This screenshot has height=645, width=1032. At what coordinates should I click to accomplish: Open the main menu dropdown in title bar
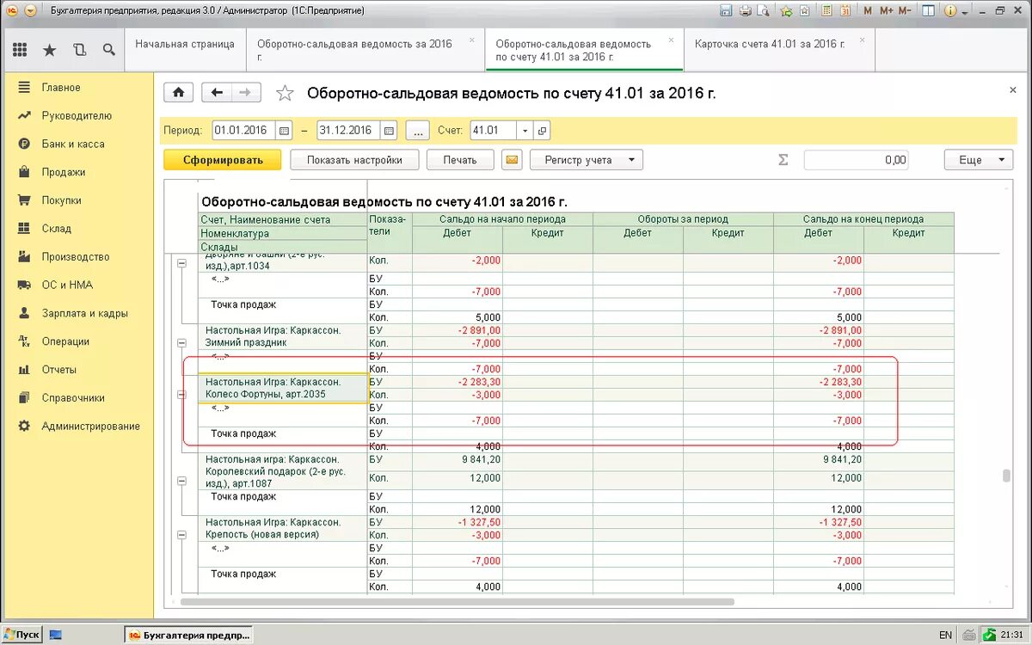coord(30,11)
